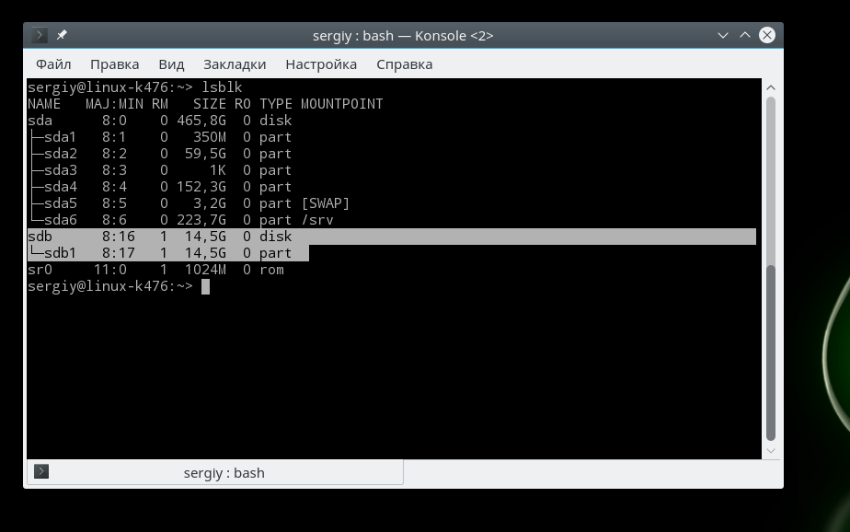Image resolution: width=850 pixels, height=532 pixels.
Task: Click the MOUNTPOINT column header
Action: (x=341, y=104)
